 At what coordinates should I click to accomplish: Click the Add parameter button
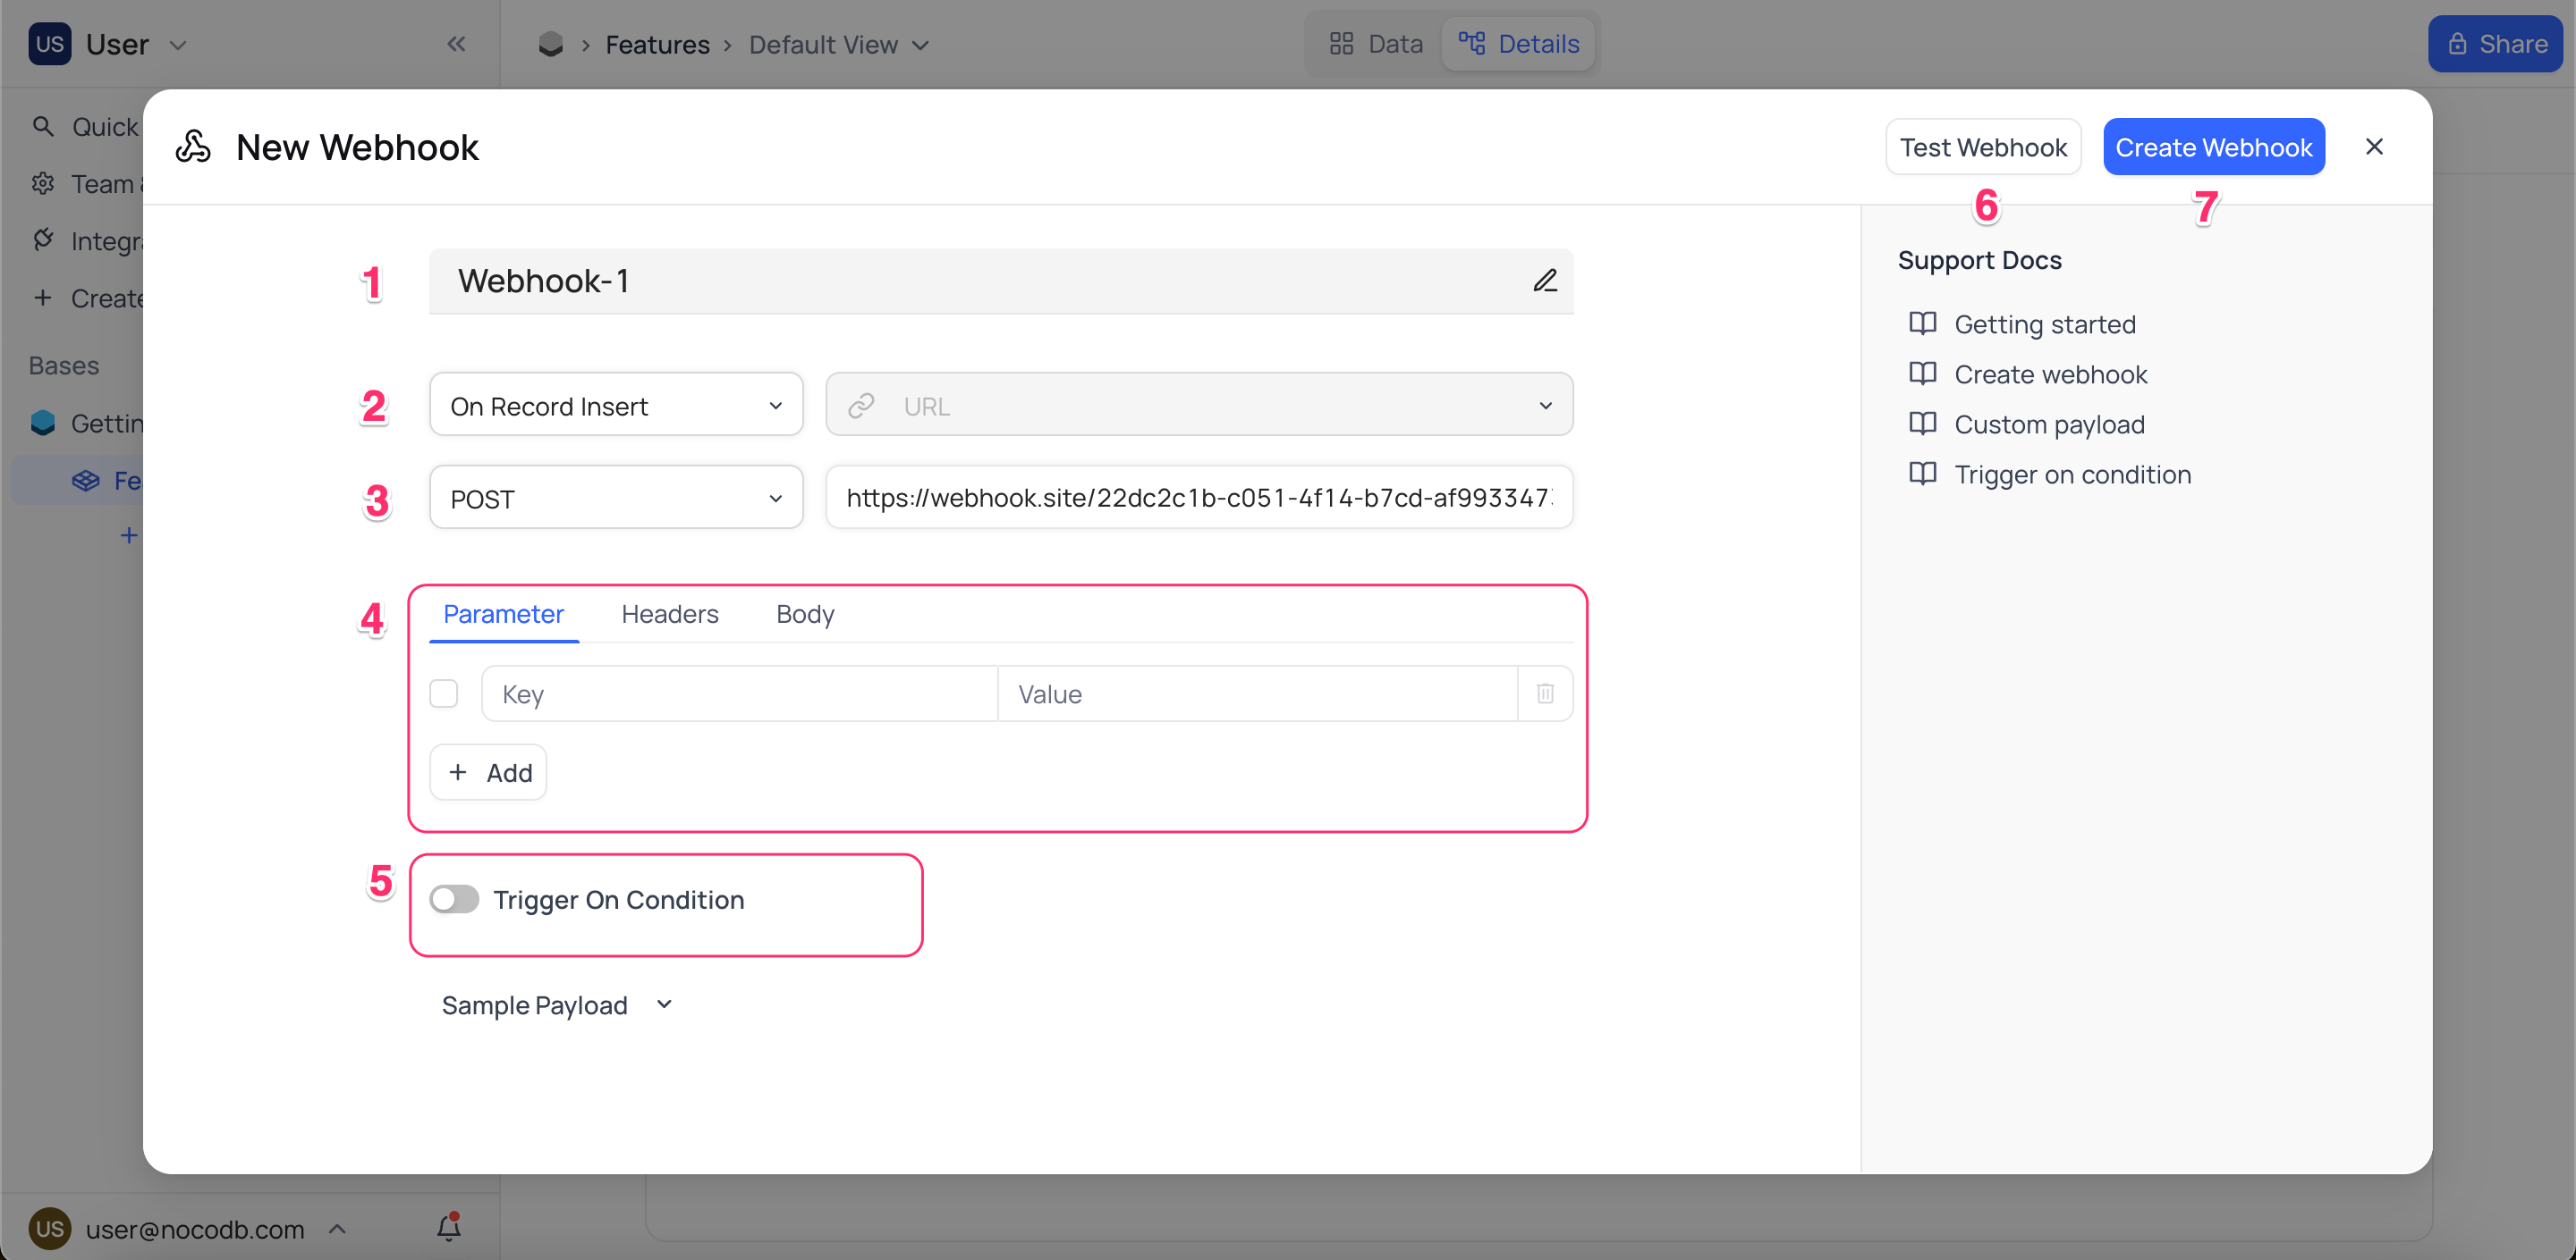click(x=489, y=771)
